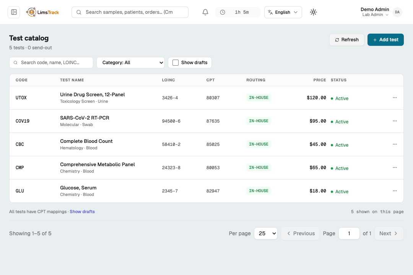413x275 pixels.
Task: Focus the Search code, name, LOINC field
Action: pyautogui.click(x=51, y=63)
